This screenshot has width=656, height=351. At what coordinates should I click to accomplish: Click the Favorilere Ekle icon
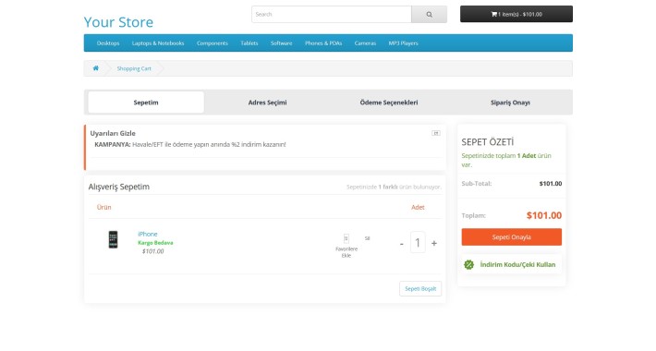[x=346, y=238]
